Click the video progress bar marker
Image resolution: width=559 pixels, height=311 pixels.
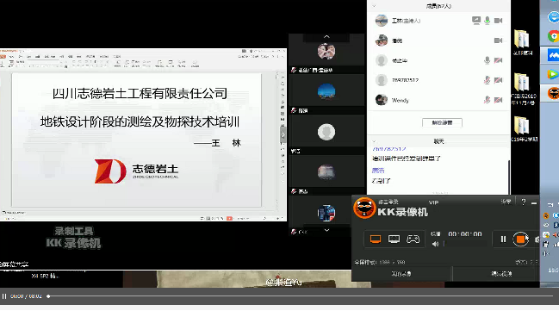click(48, 296)
